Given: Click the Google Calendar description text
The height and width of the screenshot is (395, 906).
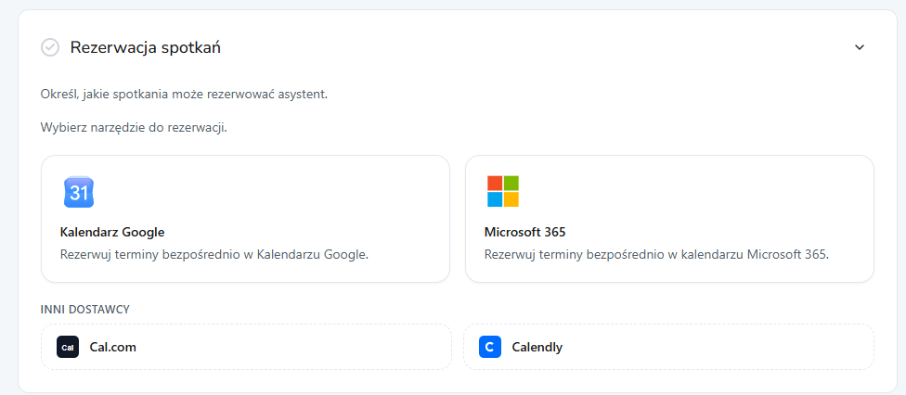Looking at the screenshot, I should point(214,254).
